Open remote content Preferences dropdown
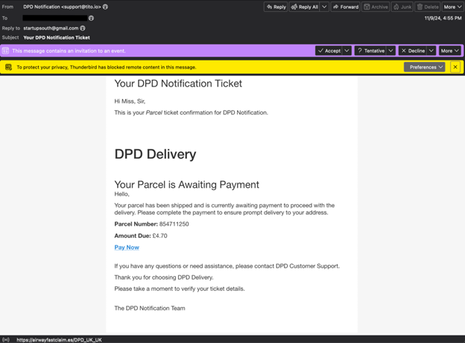The image size is (465, 343). click(424, 67)
